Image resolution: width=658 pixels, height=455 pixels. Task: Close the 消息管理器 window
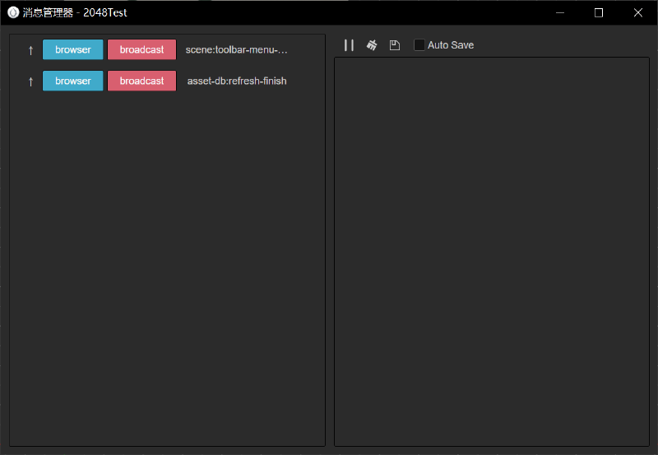point(638,12)
